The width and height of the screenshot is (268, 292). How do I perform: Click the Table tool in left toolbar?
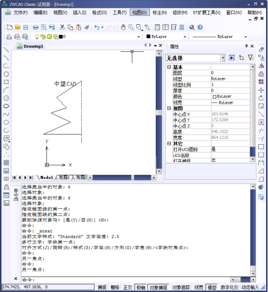point(6,195)
